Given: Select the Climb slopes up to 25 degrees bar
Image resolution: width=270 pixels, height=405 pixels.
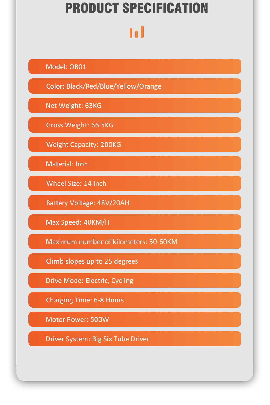Looking at the screenshot, I should (x=135, y=261).
